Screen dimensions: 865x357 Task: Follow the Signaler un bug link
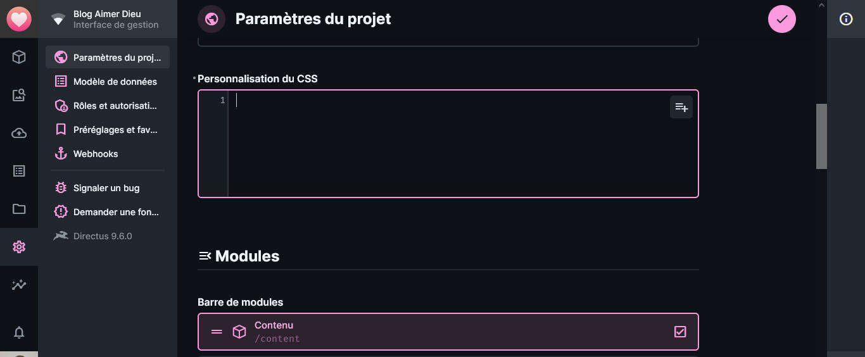click(x=108, y=188)
